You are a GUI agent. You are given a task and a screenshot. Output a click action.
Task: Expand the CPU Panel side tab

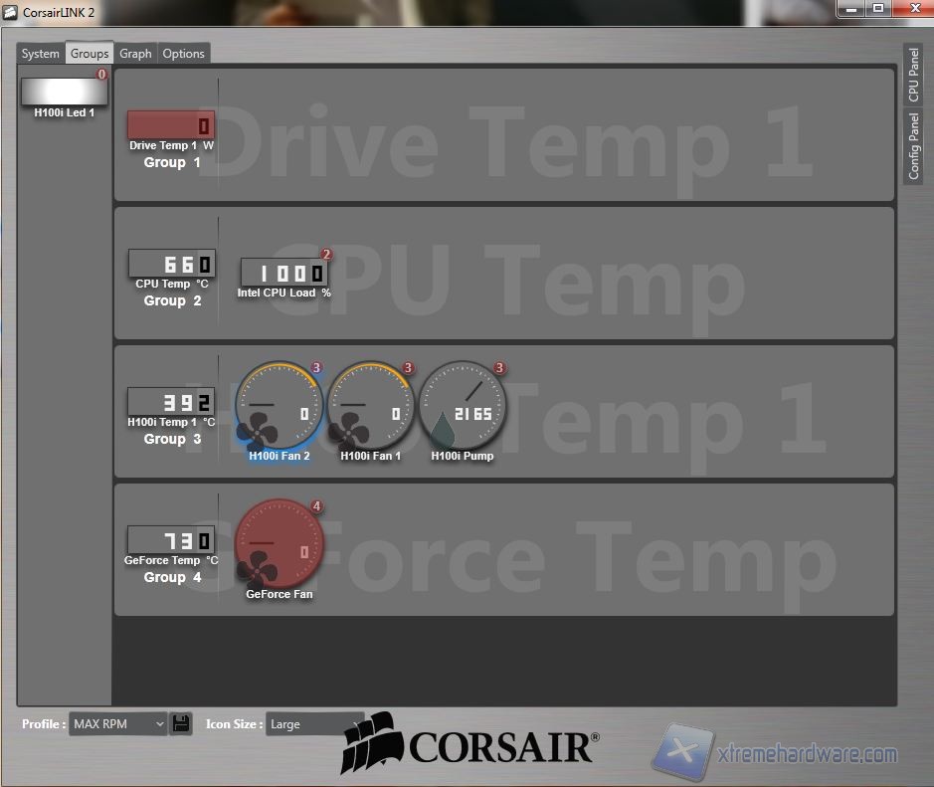point(913,75)
